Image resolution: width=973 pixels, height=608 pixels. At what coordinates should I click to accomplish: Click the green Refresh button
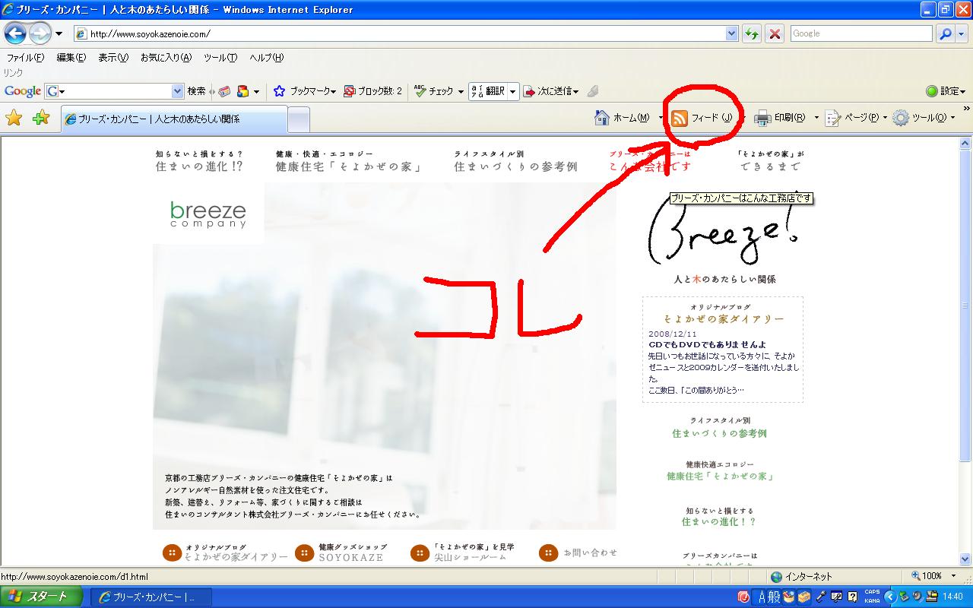click(x=751, y=33)
